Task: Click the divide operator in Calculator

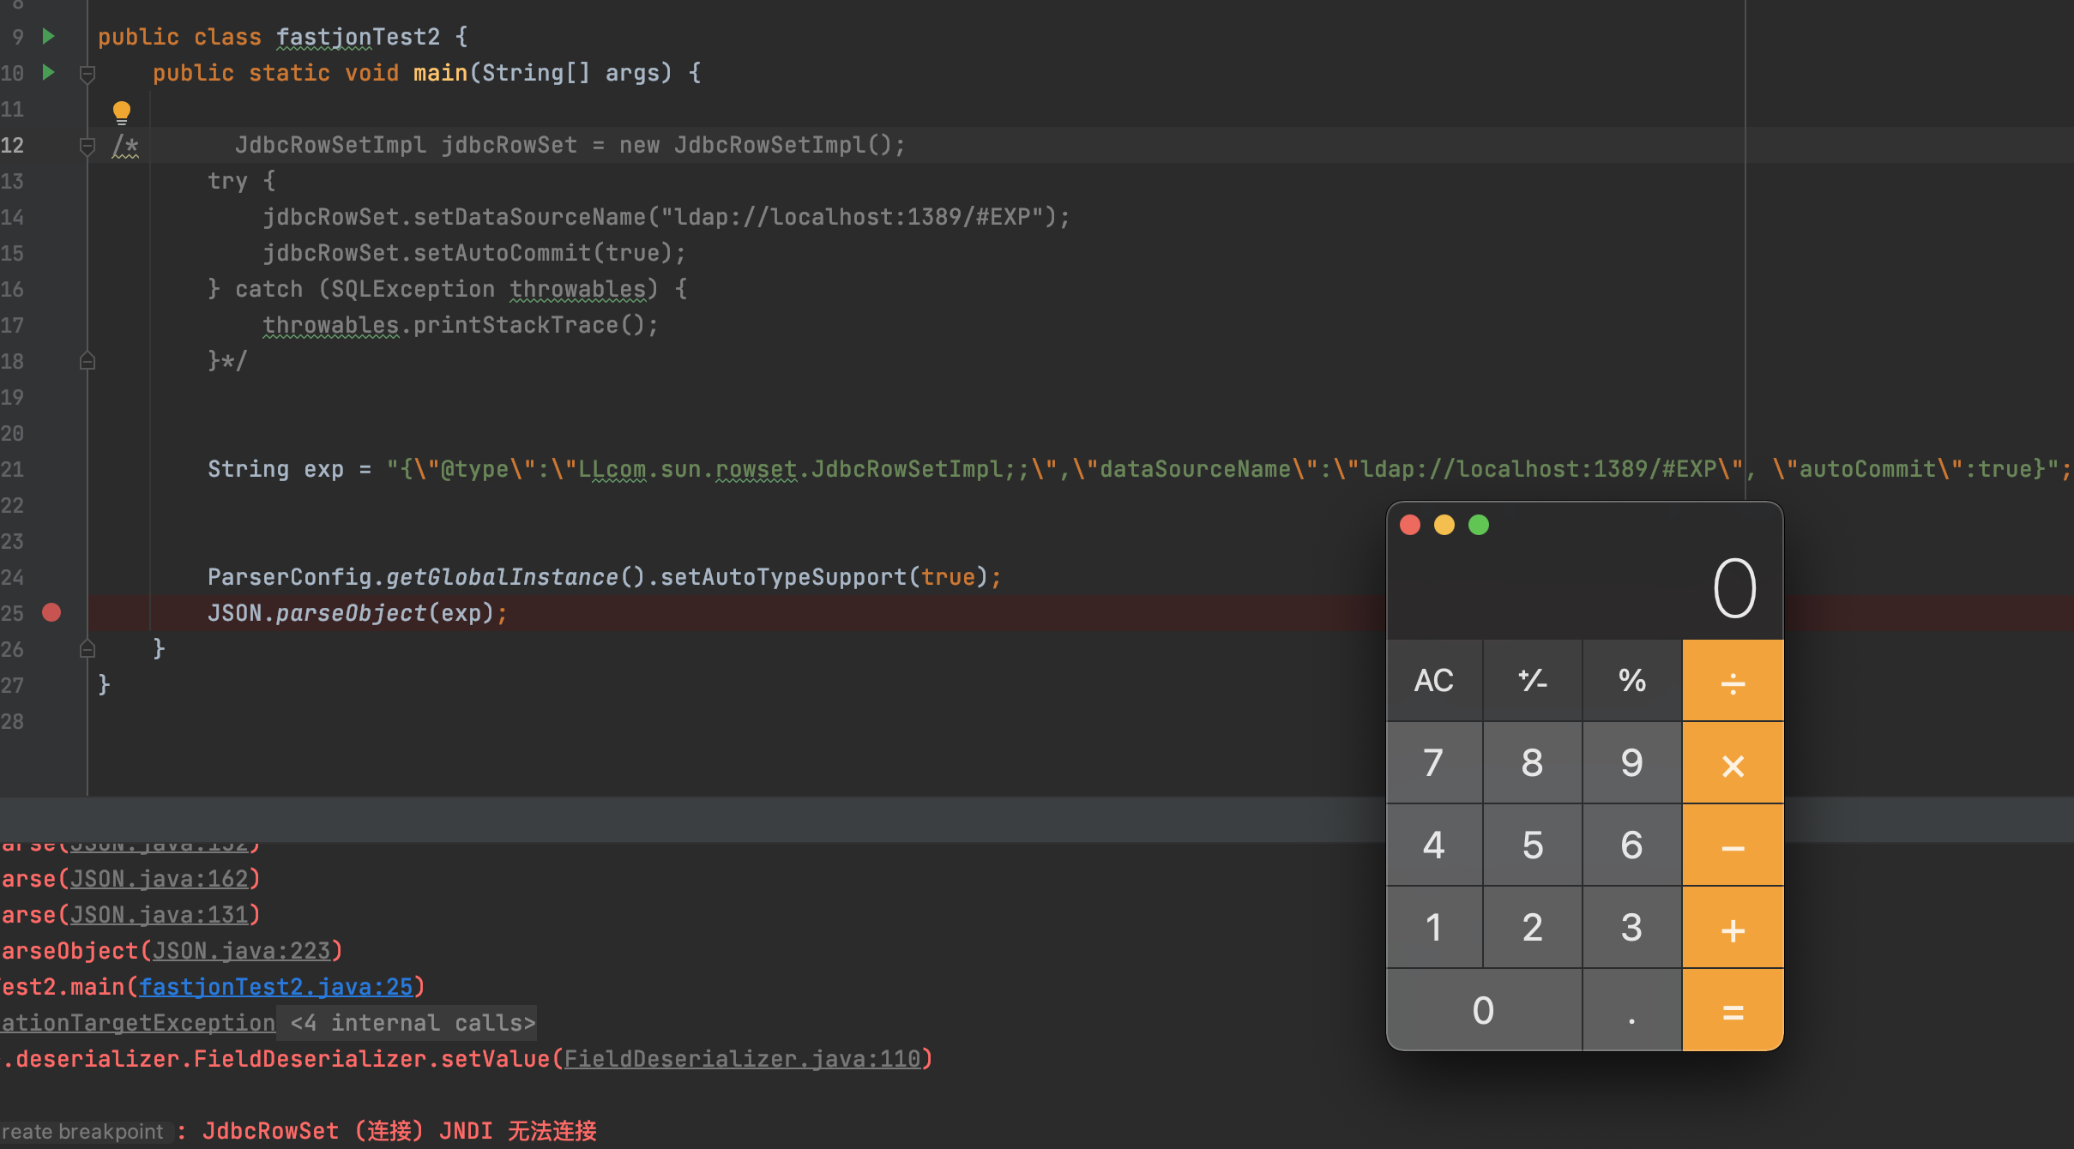Action: tap(1733, 681)
